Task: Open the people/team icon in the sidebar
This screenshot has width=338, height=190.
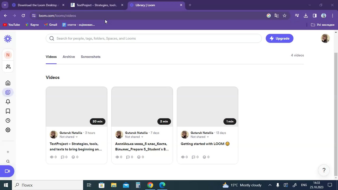Action: (x=8, y=67)
